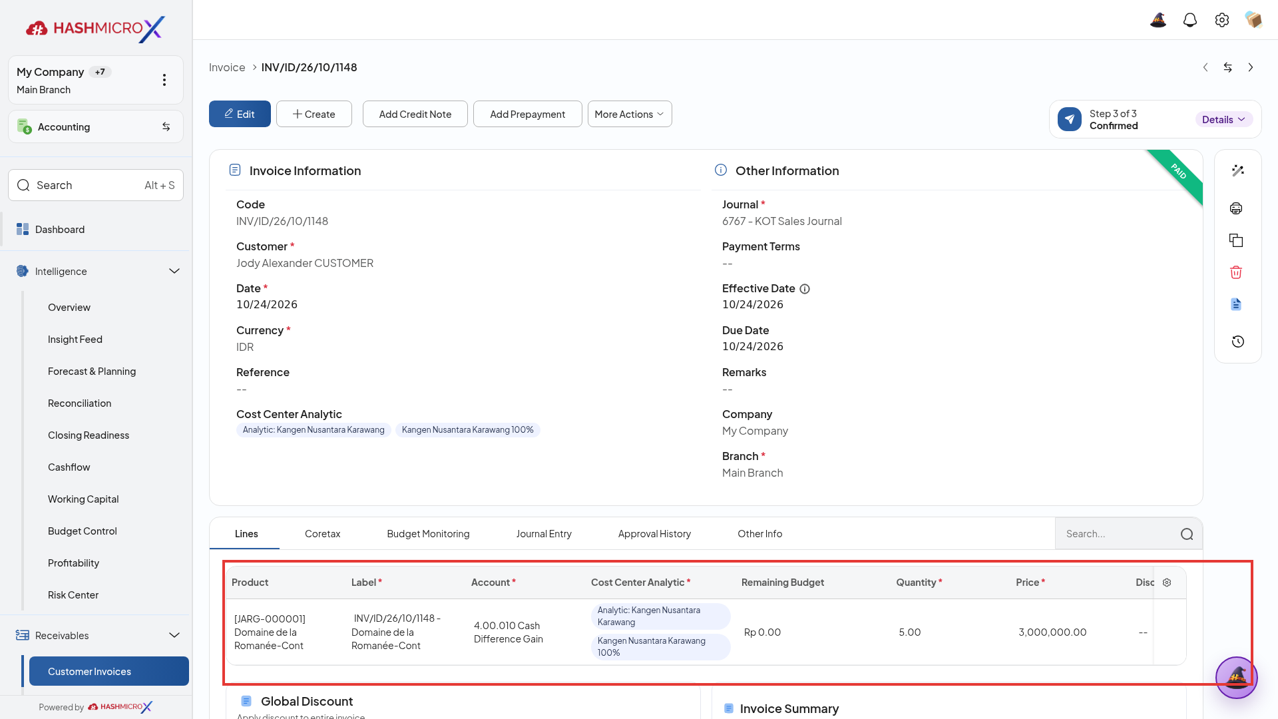
Task: Go to next invoice record arrow
Action: [1251, 67]
